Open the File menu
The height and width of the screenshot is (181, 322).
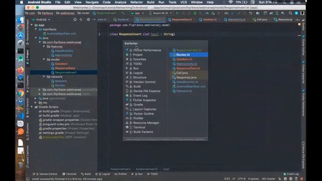(58, 2)
